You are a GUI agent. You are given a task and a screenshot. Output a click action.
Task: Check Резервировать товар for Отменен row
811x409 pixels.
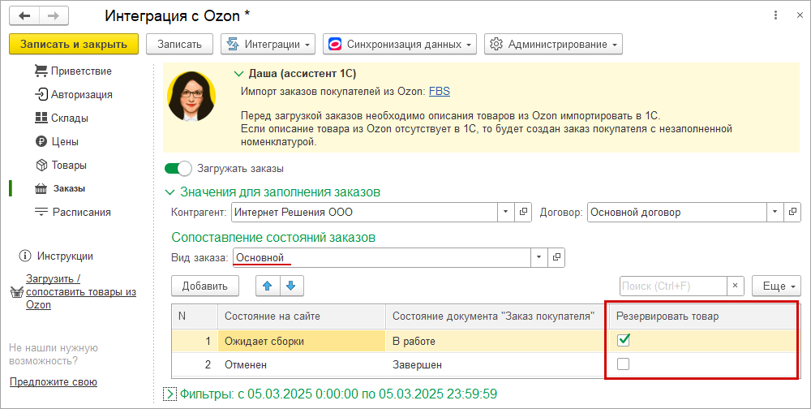pos(623,364)
